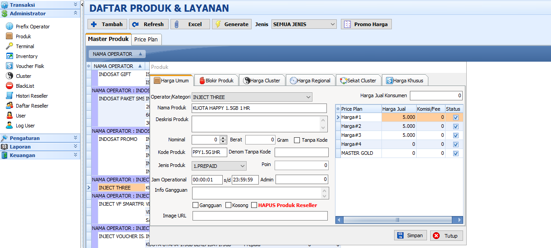Screen dimensions: 551x248
Task: Uncheck the Status box for Harga#4
Action: point(455,144)
